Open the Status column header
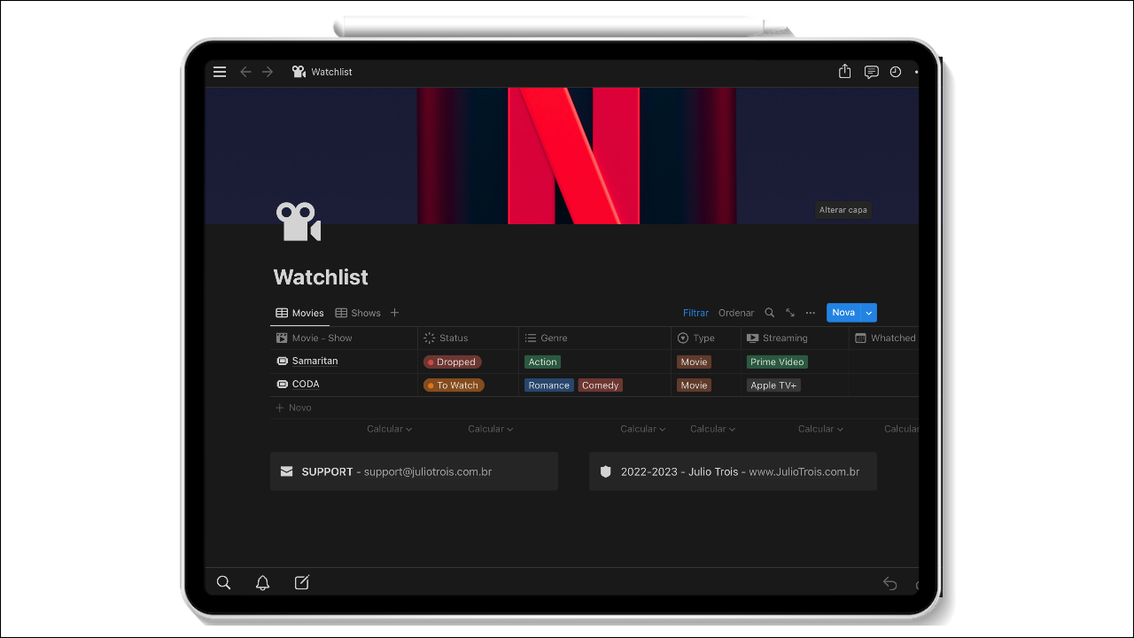 tap(468, 338)
